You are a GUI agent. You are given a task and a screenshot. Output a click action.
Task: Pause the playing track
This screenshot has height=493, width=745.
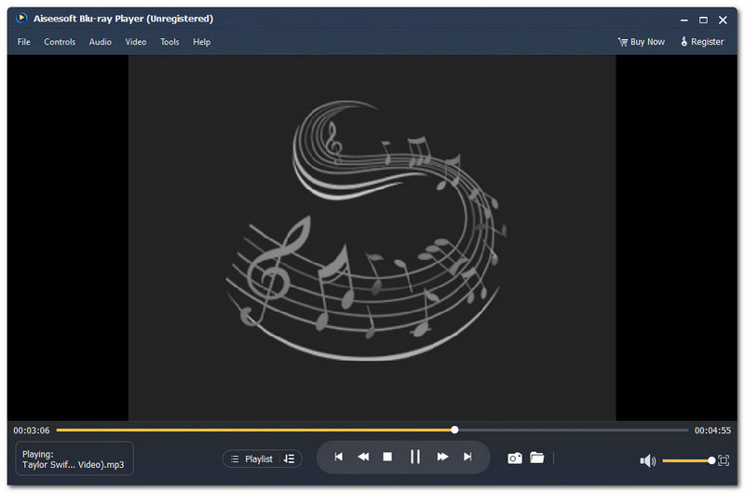coord(415,457)
